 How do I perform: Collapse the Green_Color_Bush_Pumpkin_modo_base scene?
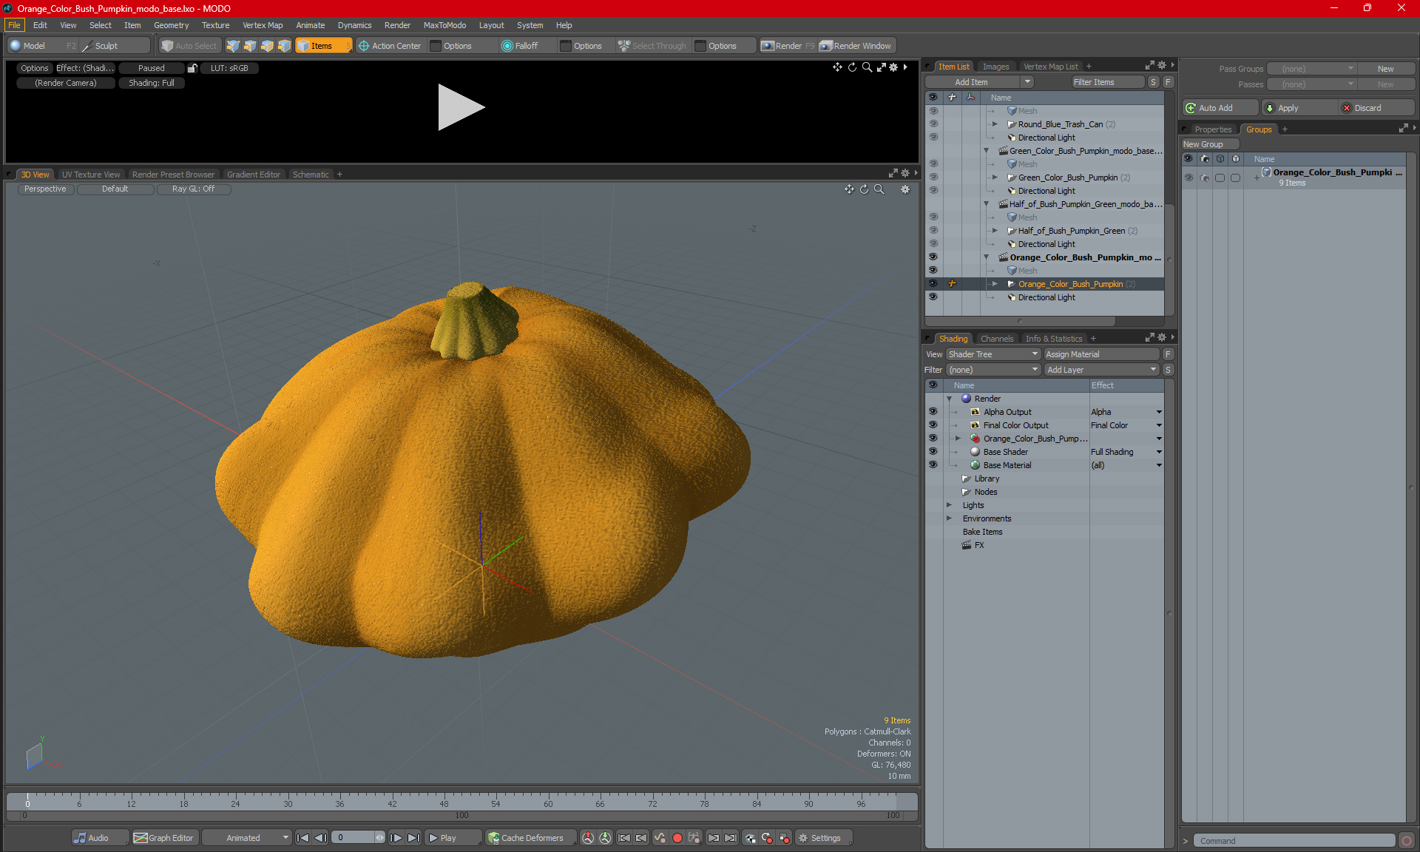point(986,151)
